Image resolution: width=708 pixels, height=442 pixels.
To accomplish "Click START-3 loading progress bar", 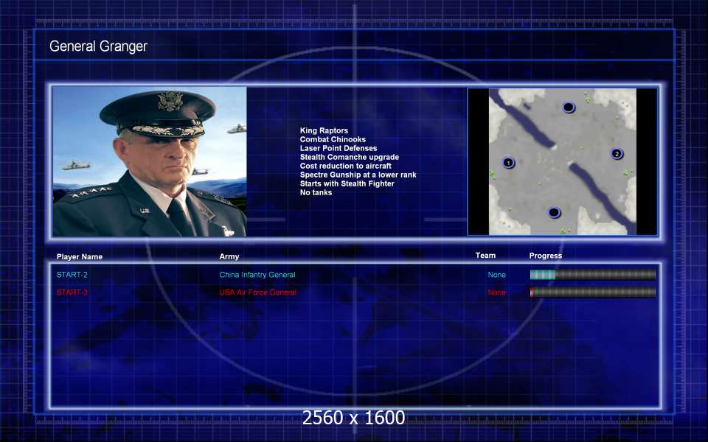I will coord(592,292).
